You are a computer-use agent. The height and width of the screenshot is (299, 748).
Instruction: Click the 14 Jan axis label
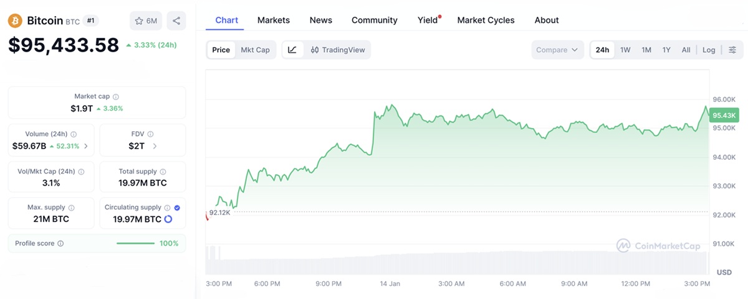pyautogui.click(x=390, y=283)
